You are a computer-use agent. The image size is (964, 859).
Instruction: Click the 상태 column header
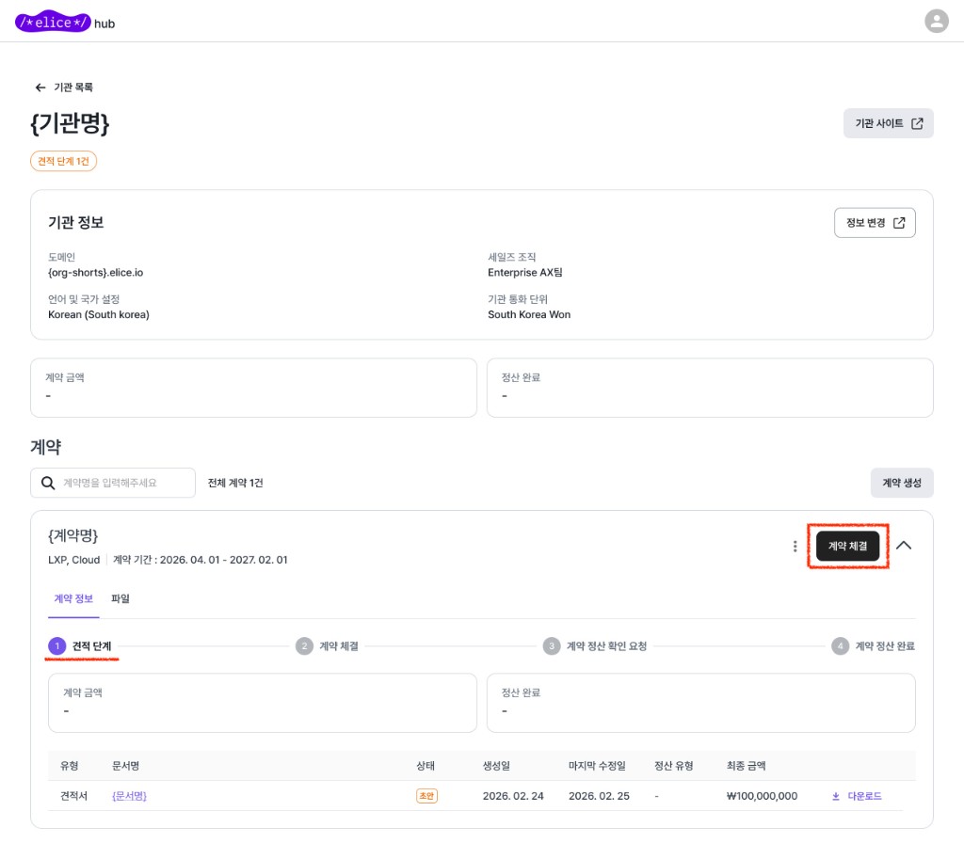pos(426,766)
